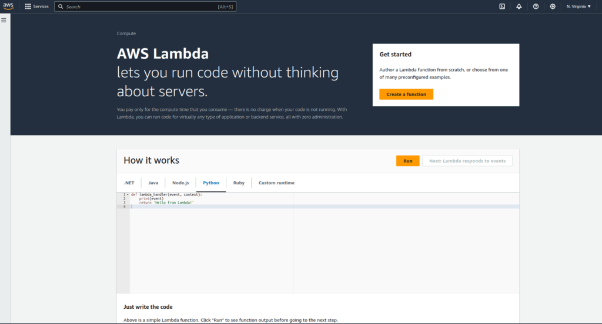Image resolution: width=602 pixels, height=324 pixels.
Task: Click Next: Lambda responds to events button
Action: (467, 161)
